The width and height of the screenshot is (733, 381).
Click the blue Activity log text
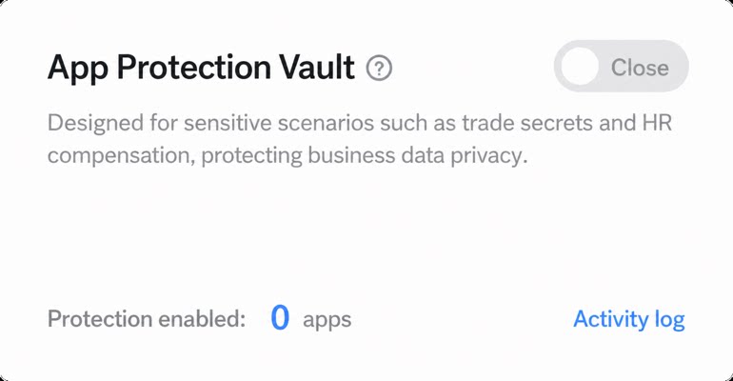(628, 319)
